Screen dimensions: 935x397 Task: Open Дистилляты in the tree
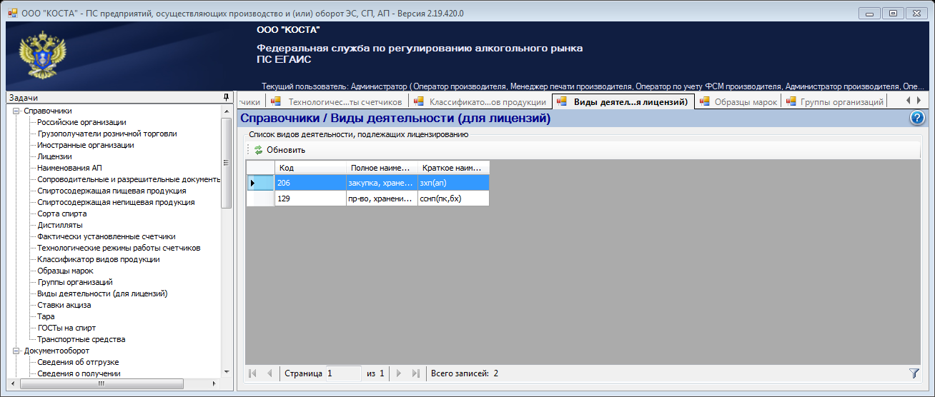click(x=60, y=225)
